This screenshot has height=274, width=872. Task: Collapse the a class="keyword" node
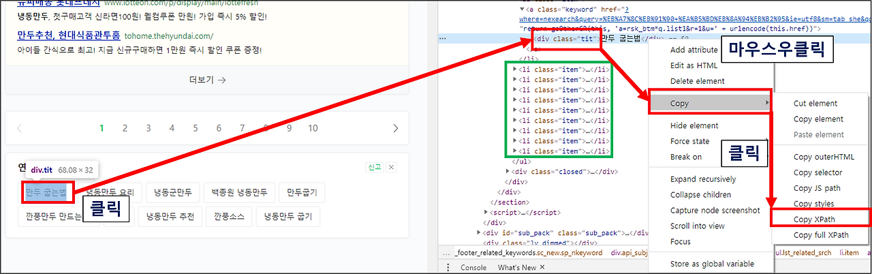(523, 10)
